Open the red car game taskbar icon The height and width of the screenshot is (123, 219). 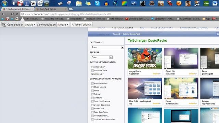pos(170,3)
